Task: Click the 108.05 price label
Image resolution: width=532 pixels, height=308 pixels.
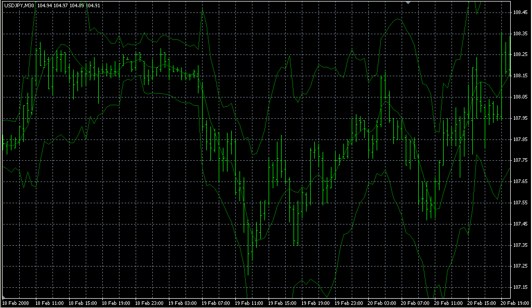Action: [520, 97]
